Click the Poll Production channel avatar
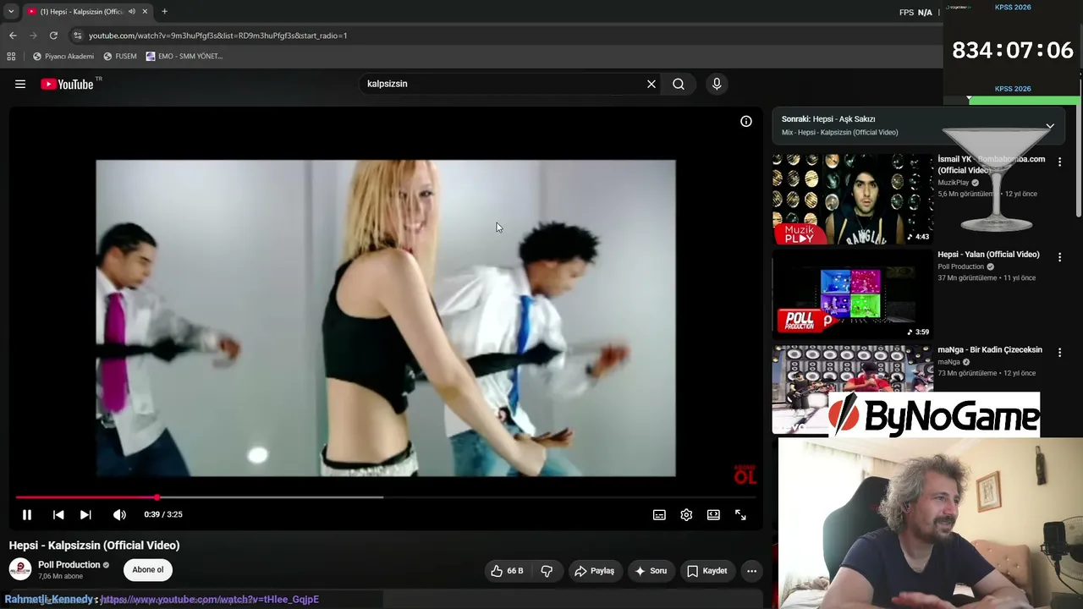This screenshot has width=1083, height=609. tap(20, 570)
